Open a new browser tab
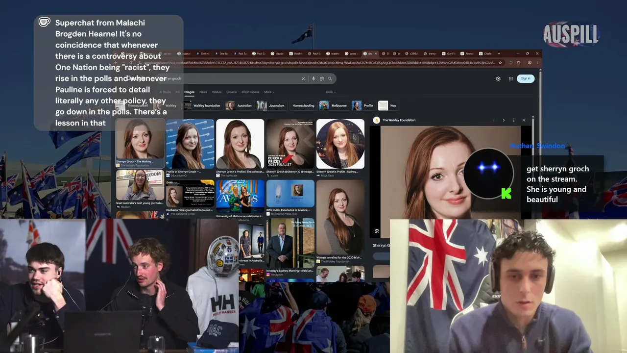 pos(499,53)
